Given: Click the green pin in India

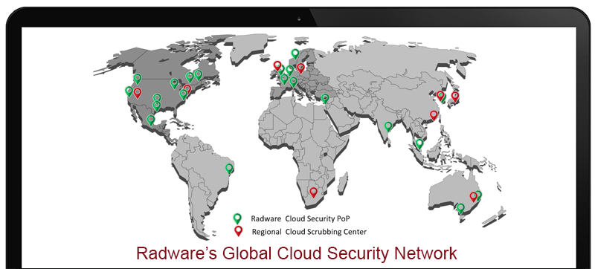Looking at the screenshot, I should tap(387, 126).
